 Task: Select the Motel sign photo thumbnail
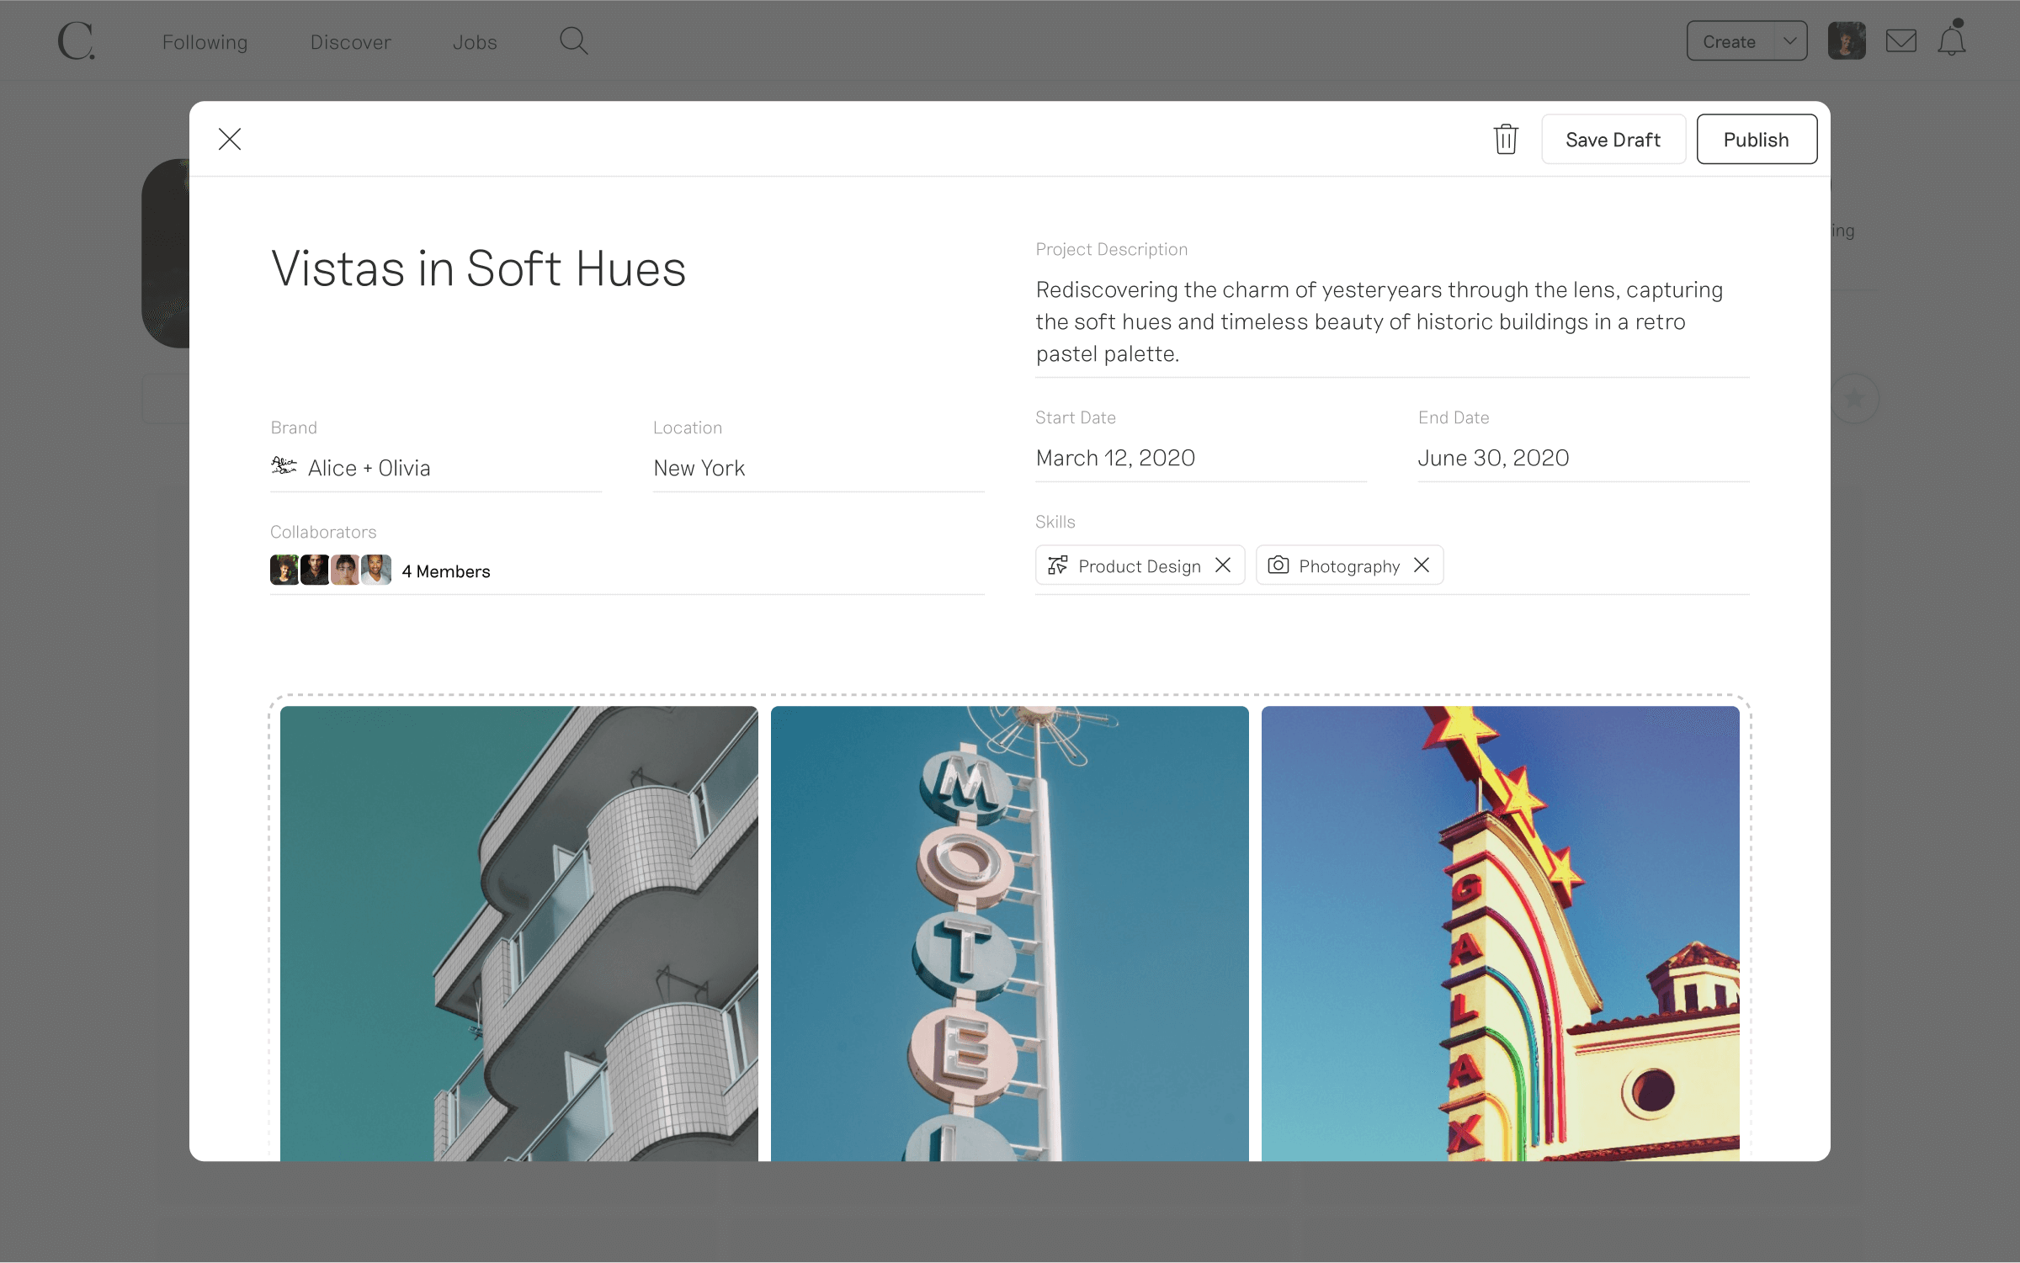coord(1009,932)
